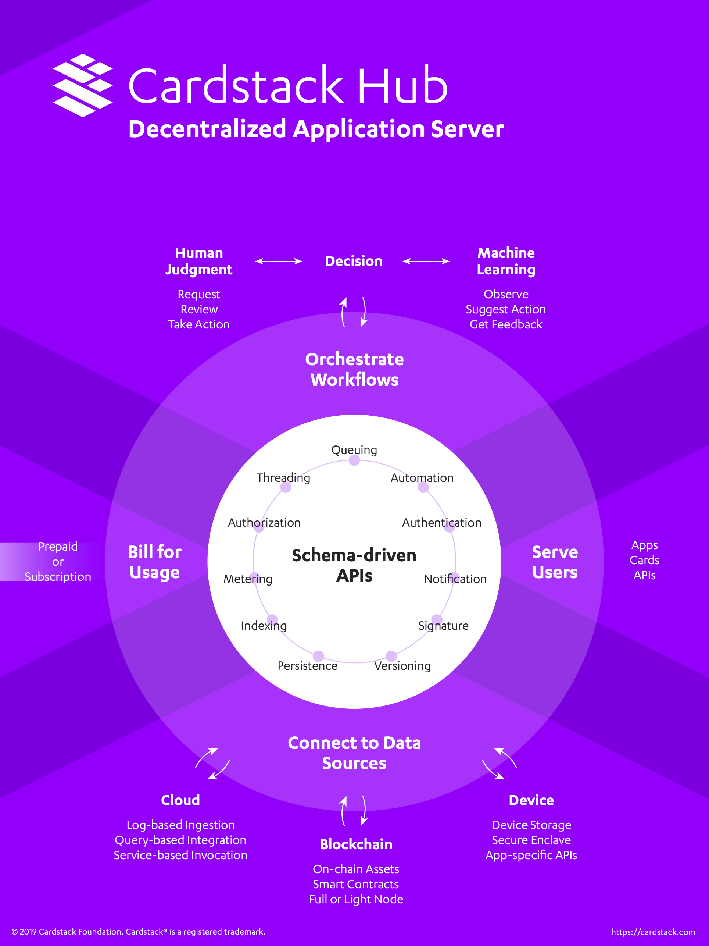Click the 'Notification' label
The height and width of the screenshot is (946, 709).
[x=455, y=579]
